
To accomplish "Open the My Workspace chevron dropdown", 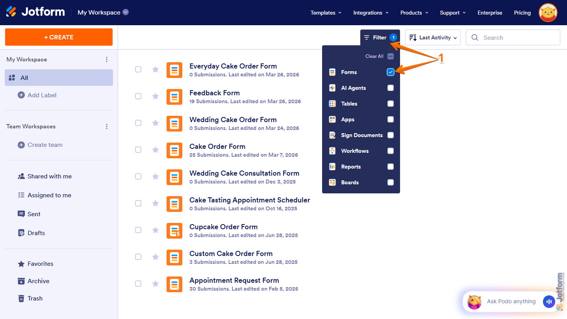I will (125, 12).
